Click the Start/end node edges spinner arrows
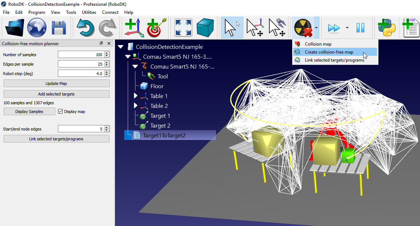Viewport: 420px width, 226px height. [107, 129]
